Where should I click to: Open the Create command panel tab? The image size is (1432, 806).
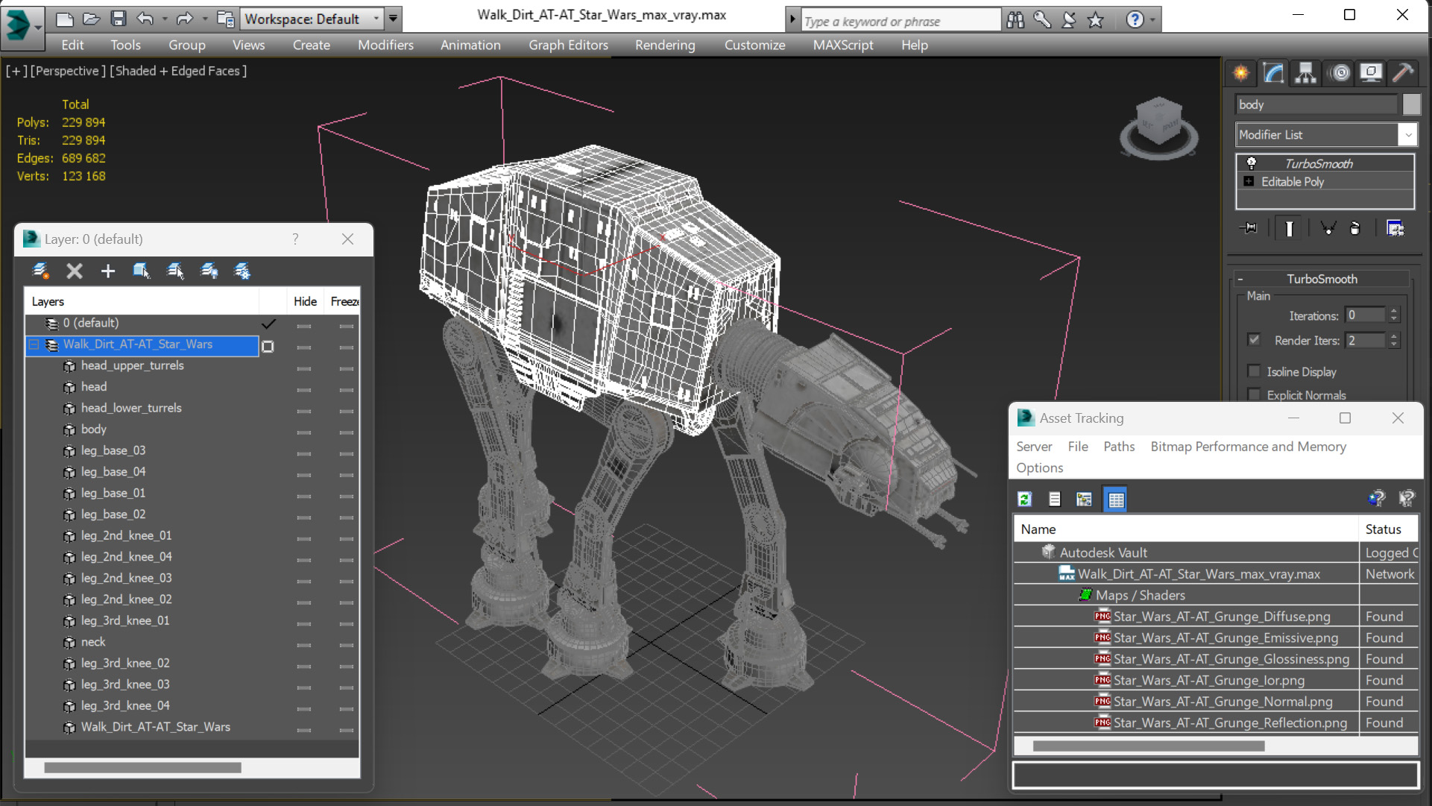[x=1241, y=72]
